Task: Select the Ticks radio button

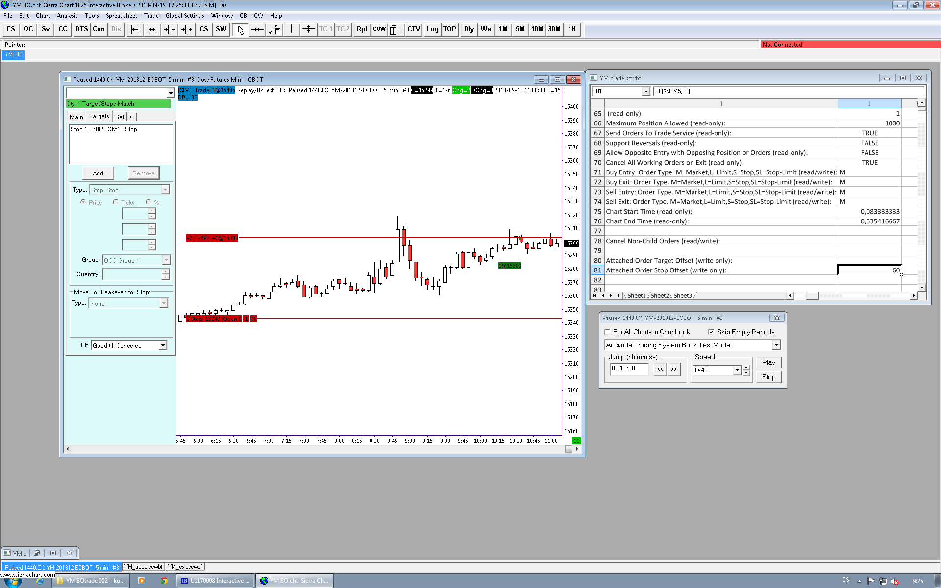Action: (x=115, y=202)
